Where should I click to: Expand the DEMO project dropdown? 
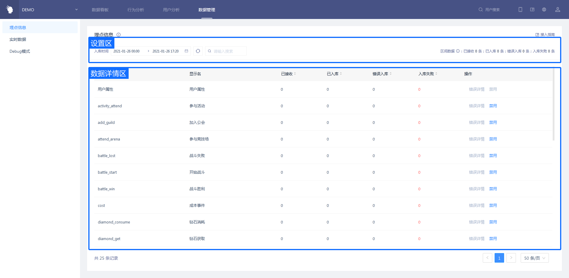(76, 9)
